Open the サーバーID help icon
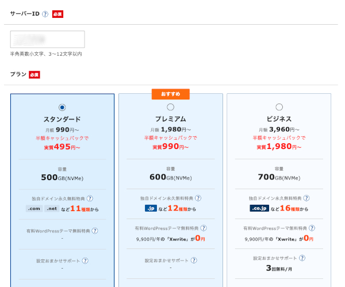 (45, 14)
